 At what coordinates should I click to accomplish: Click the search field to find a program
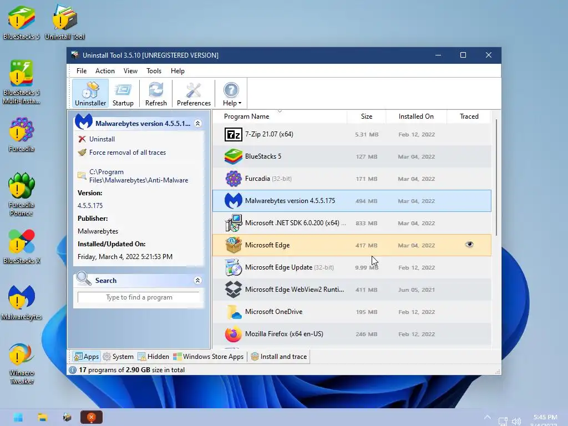pos(139,297)
